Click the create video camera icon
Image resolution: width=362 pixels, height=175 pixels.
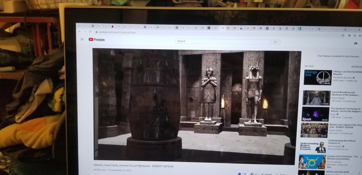point(356,43)
